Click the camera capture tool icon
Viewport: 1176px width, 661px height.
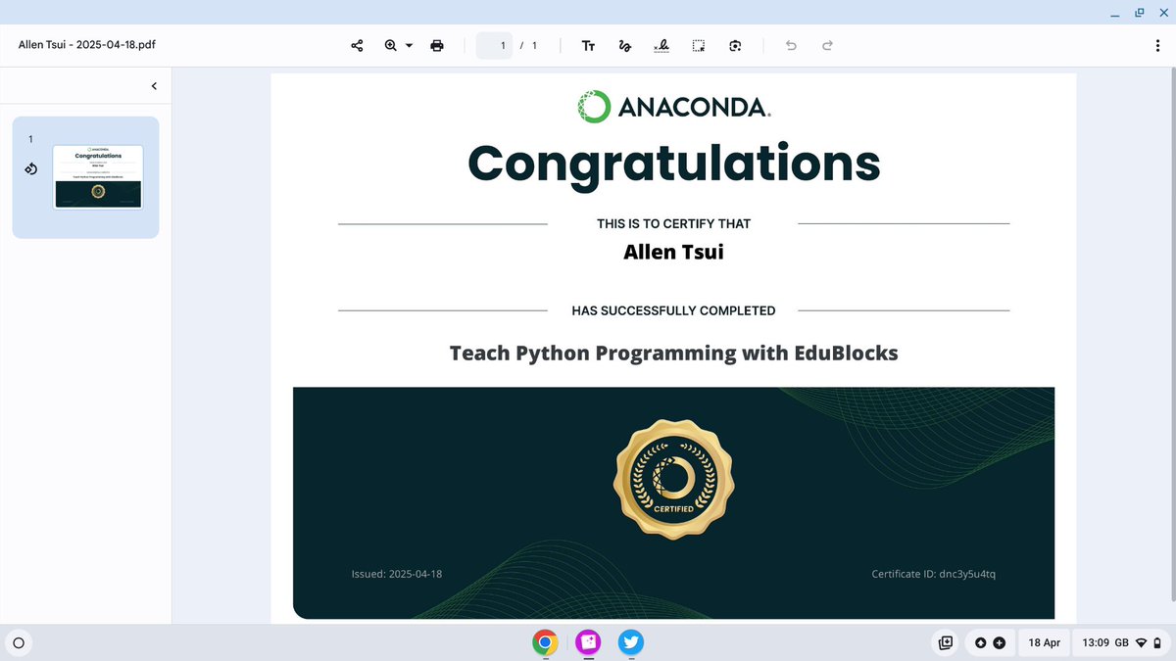735,46
